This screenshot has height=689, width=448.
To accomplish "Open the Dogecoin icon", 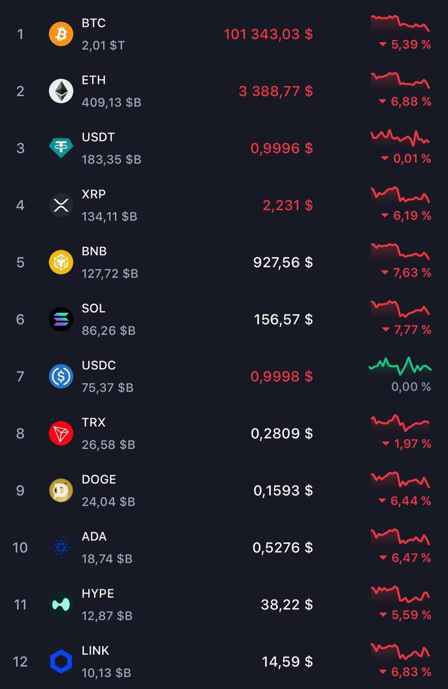I will tap(61, 490).
